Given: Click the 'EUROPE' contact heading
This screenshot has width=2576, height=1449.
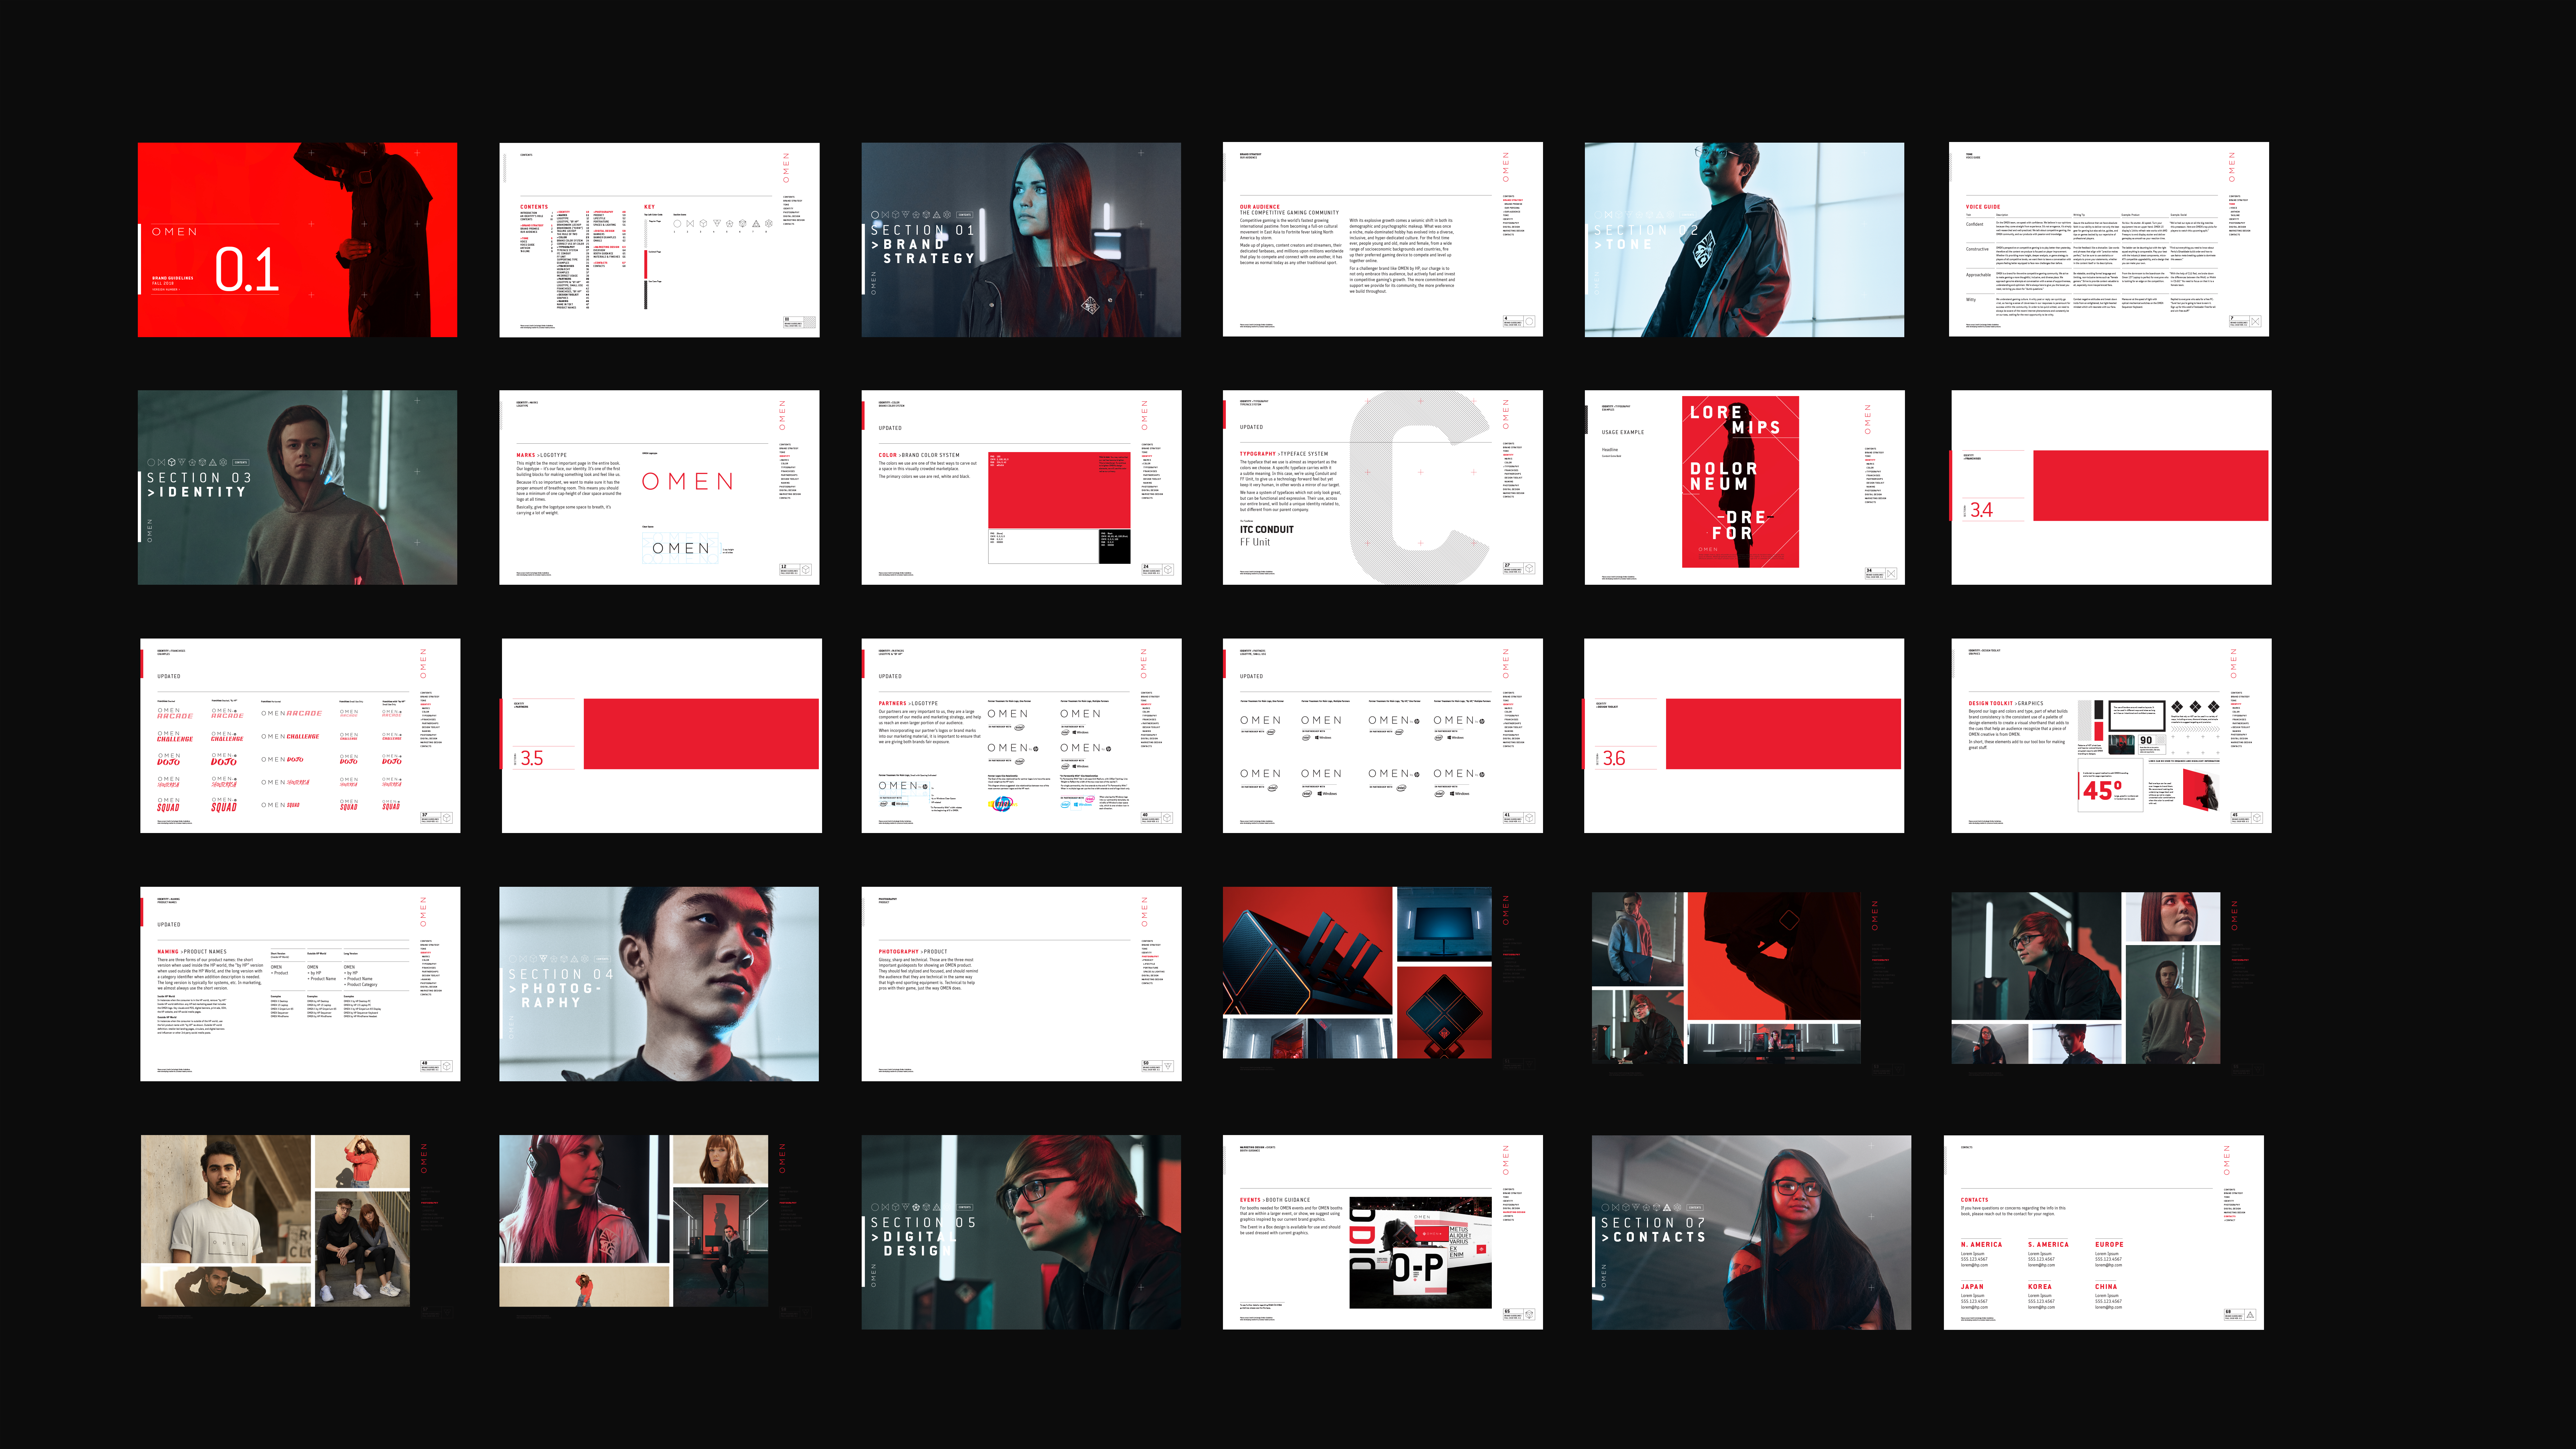Looking at the screenshot, I should [x=2109, y=1245].
